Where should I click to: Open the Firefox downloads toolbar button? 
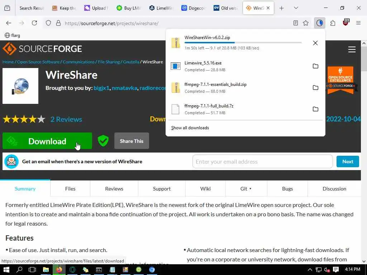tap(319, 23)
